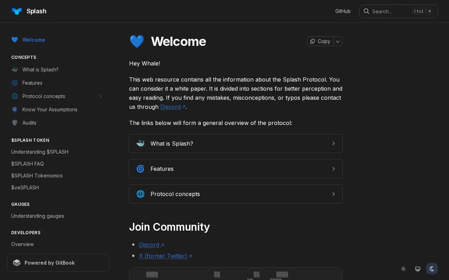Focus the Search input field
This screenshot has width=449, height=280.
[398, 11]
